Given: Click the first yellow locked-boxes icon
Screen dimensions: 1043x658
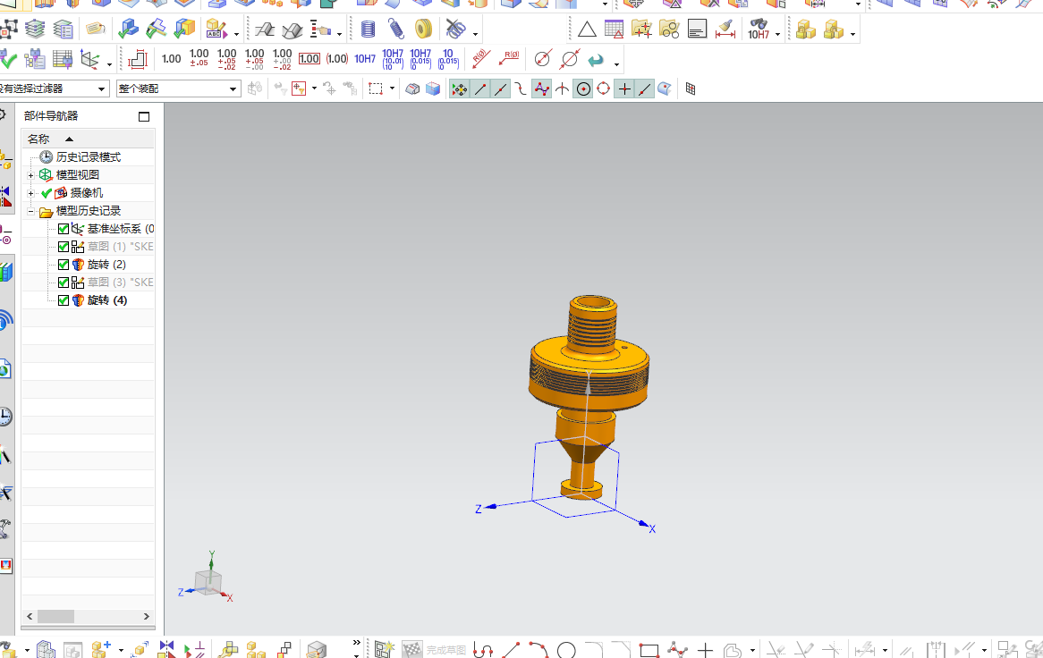Looking at the screenshot, I should click(806, 30).
